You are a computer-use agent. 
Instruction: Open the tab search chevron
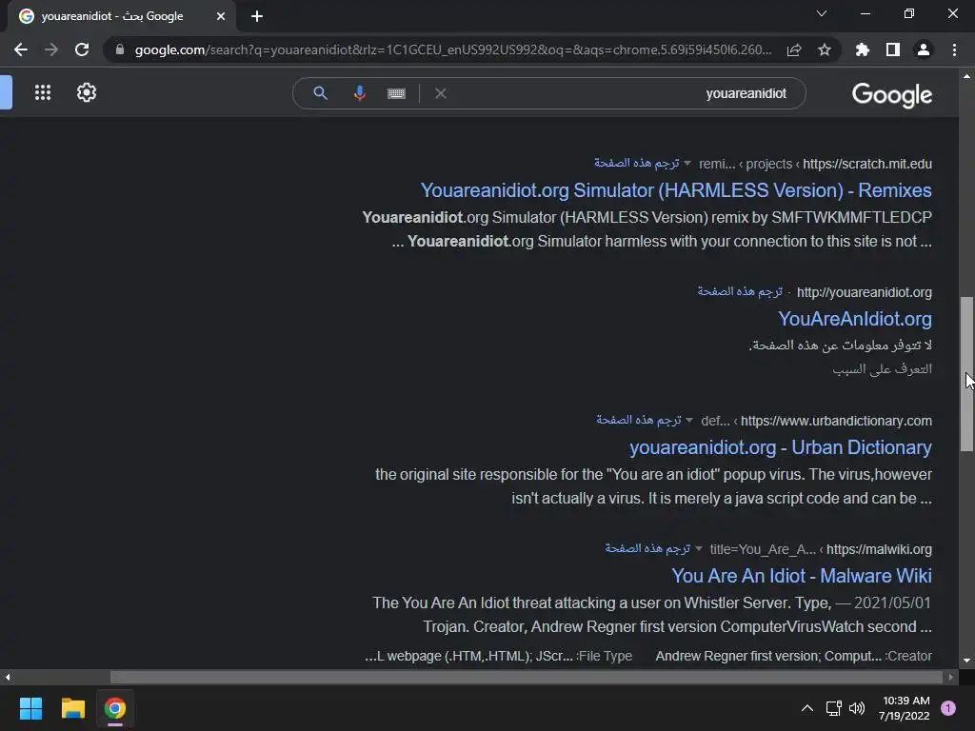[822, 13]
